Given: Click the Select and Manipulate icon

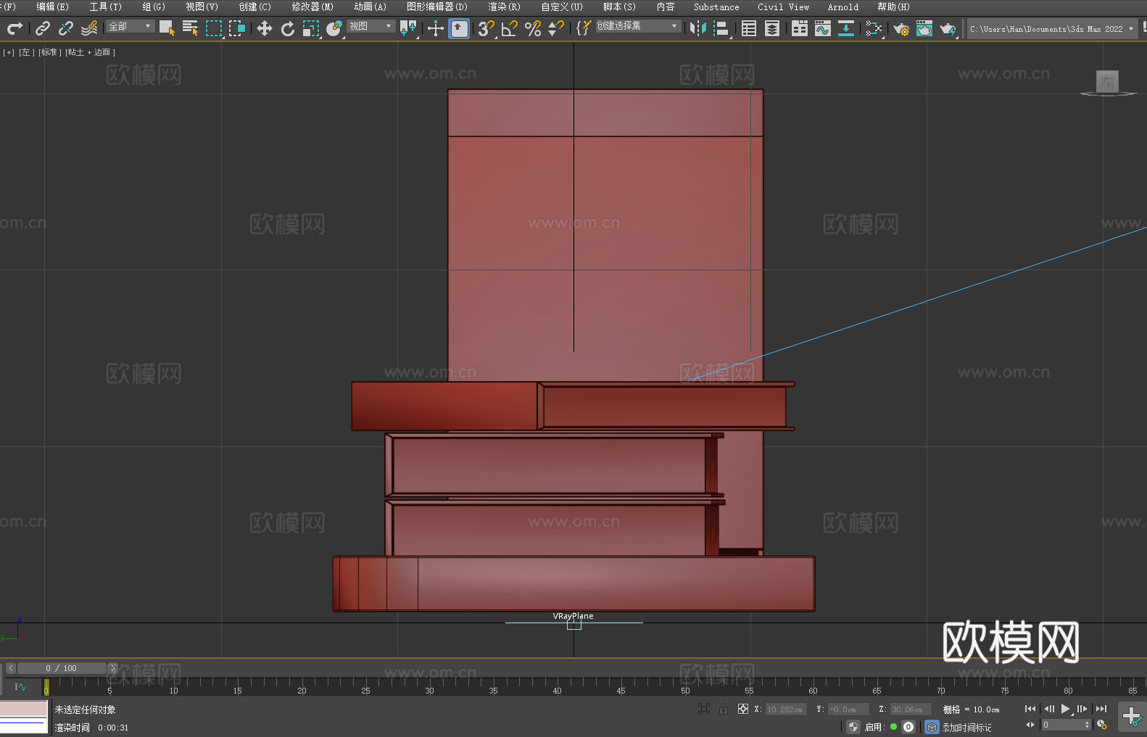Looking at the screenshot, I should point(436,28).
